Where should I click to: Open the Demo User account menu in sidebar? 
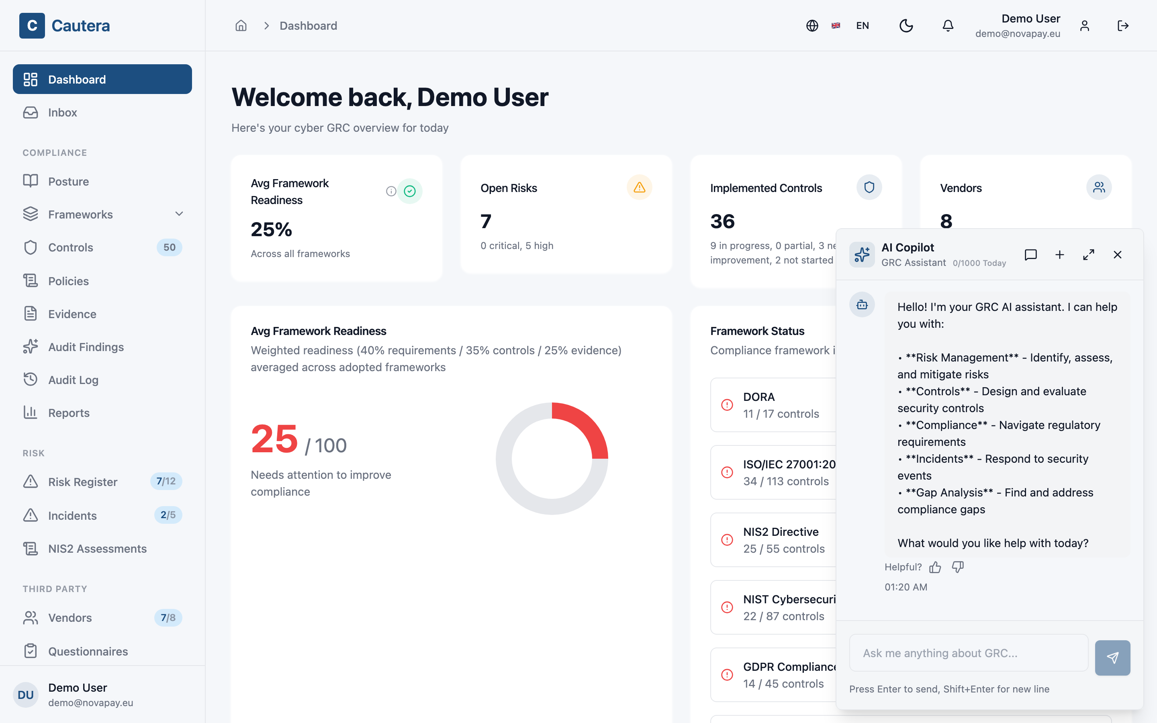[x=103, y=694]
